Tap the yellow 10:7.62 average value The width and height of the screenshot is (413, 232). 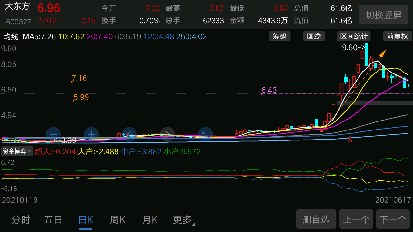[x=71, y=36]
